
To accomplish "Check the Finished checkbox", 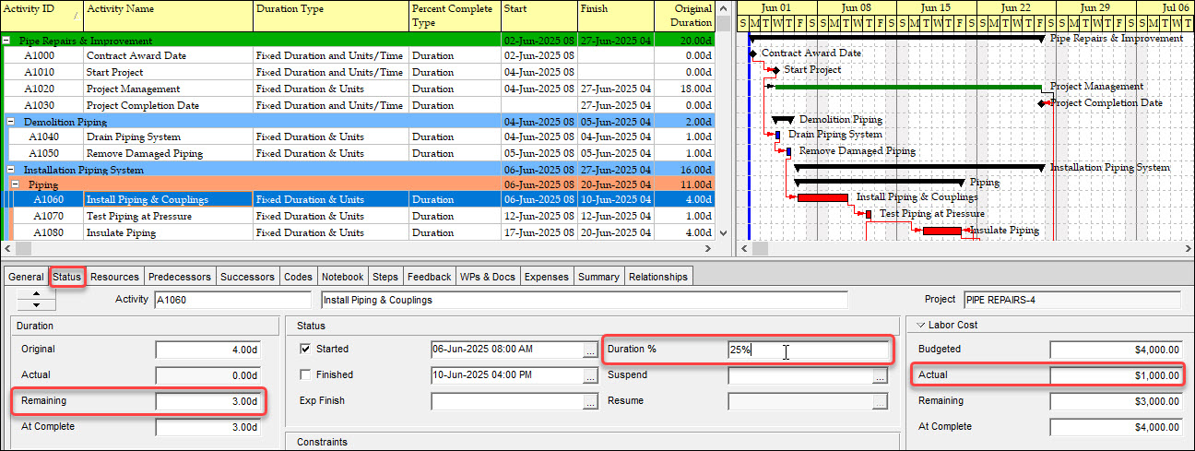I will click(x=305, y=375).
